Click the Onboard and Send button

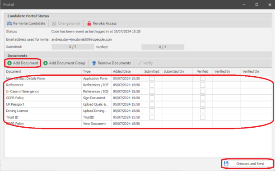(x=247, y=164)
